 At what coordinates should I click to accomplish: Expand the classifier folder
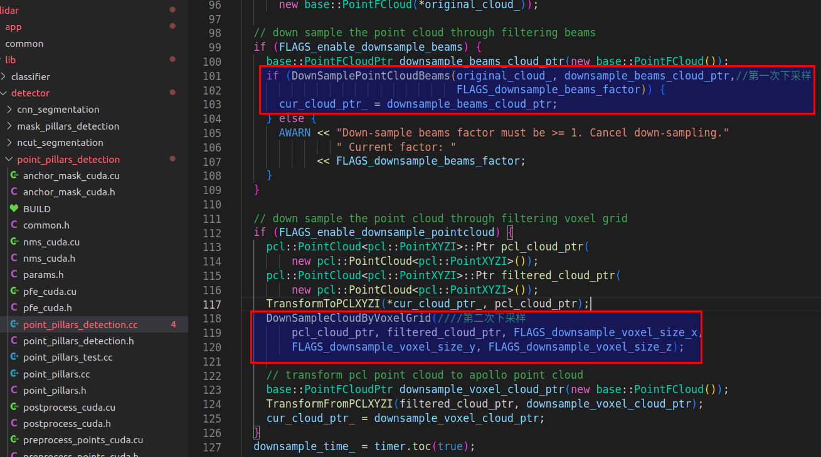[x=4, y=76]
